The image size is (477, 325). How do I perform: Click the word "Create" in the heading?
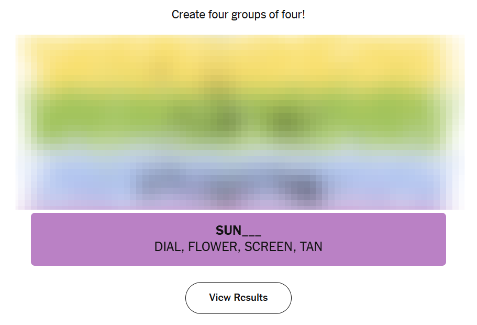187,15
